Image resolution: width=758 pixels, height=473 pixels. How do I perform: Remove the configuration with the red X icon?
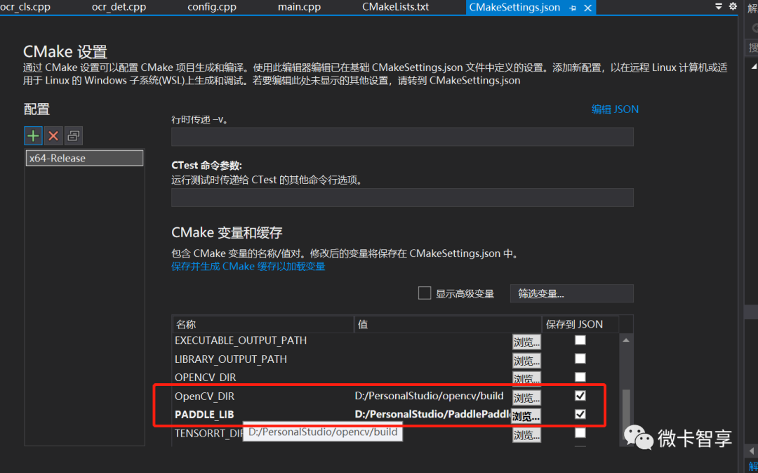53,136
